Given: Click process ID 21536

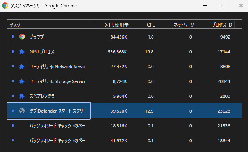Looking at the screenshot, I should (224, 126).
